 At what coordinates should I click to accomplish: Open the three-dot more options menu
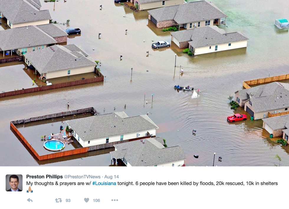(x=115, y=200)
